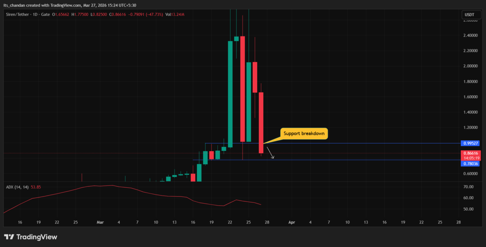Click the red current price label 0.86616

[x=470, y=153]
